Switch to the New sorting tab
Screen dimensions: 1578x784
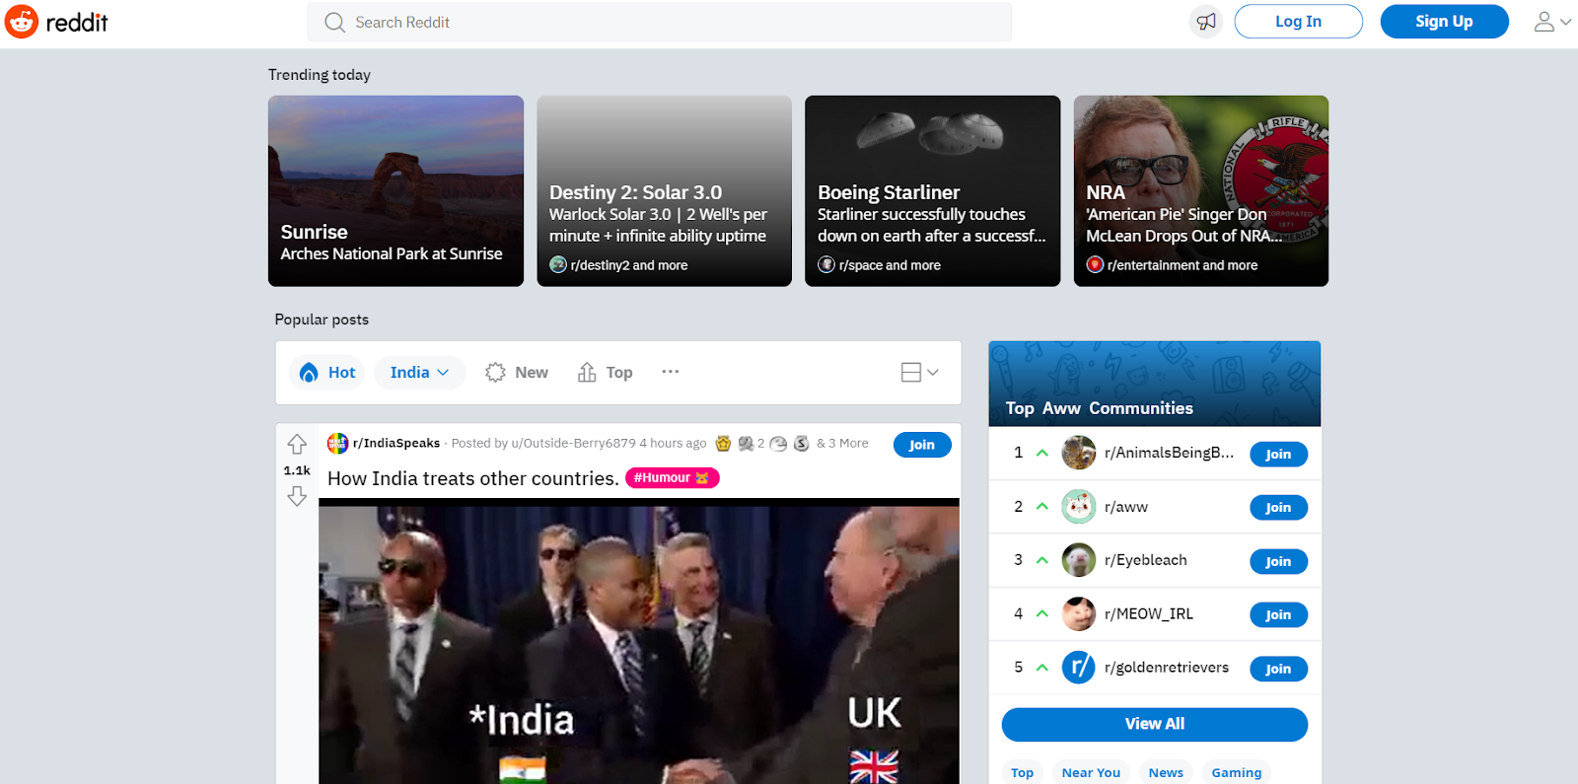(517, 372)
